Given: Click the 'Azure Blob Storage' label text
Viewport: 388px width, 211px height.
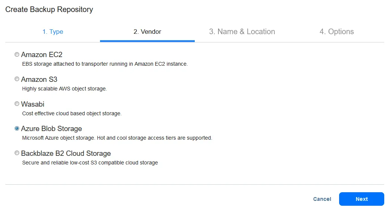Looking at the screenshot, I should click(52, 129).
